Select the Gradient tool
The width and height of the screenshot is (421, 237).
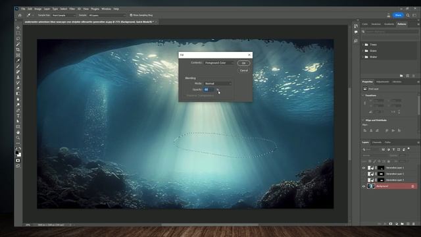18,93
